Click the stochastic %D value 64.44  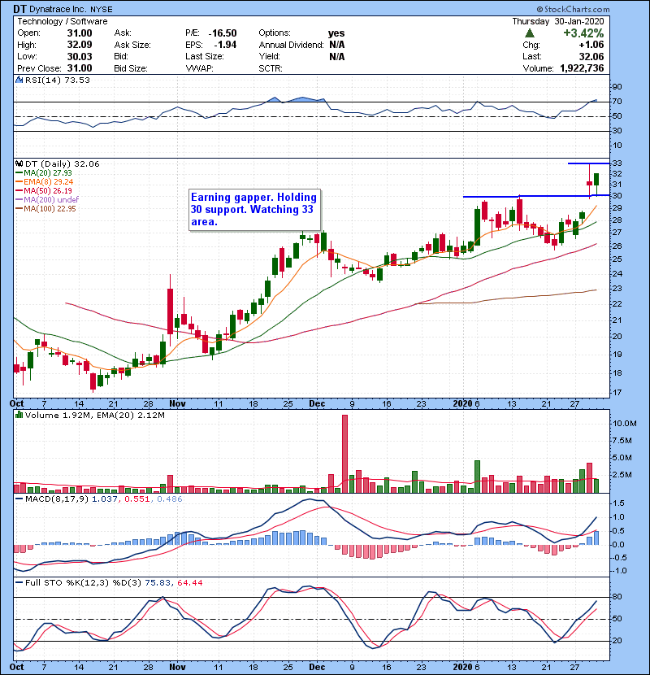tap(190, 583)
